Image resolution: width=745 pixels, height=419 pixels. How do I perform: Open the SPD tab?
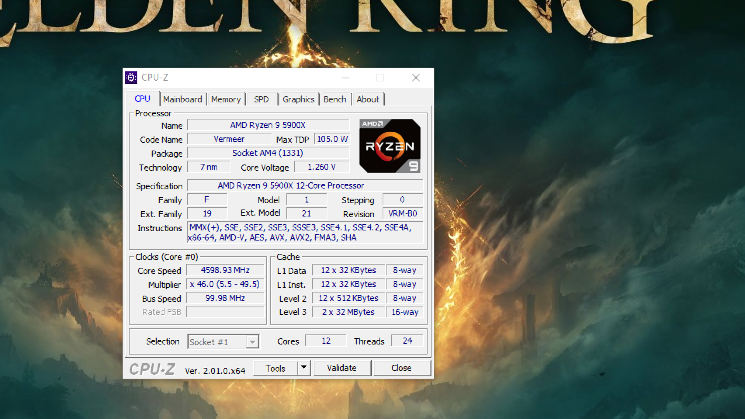click(x=262, y=99)
